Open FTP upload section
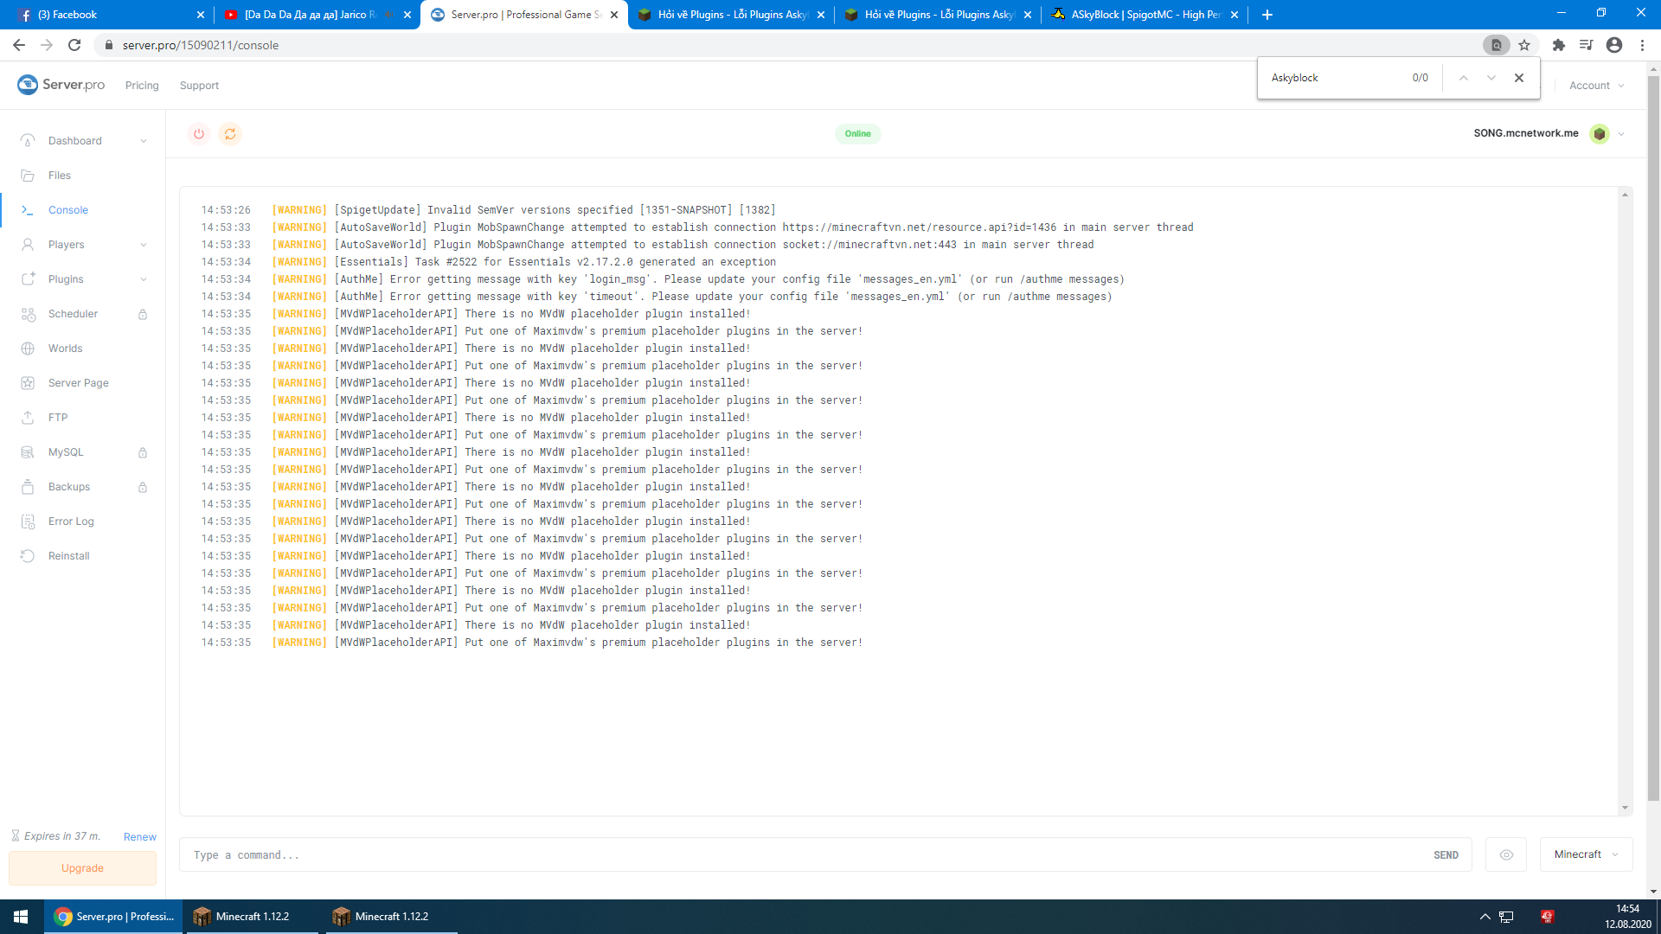 [57, 418]
